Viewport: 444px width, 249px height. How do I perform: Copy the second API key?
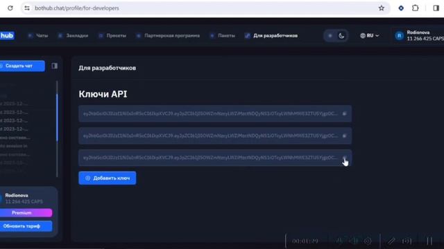click(345, 136)
